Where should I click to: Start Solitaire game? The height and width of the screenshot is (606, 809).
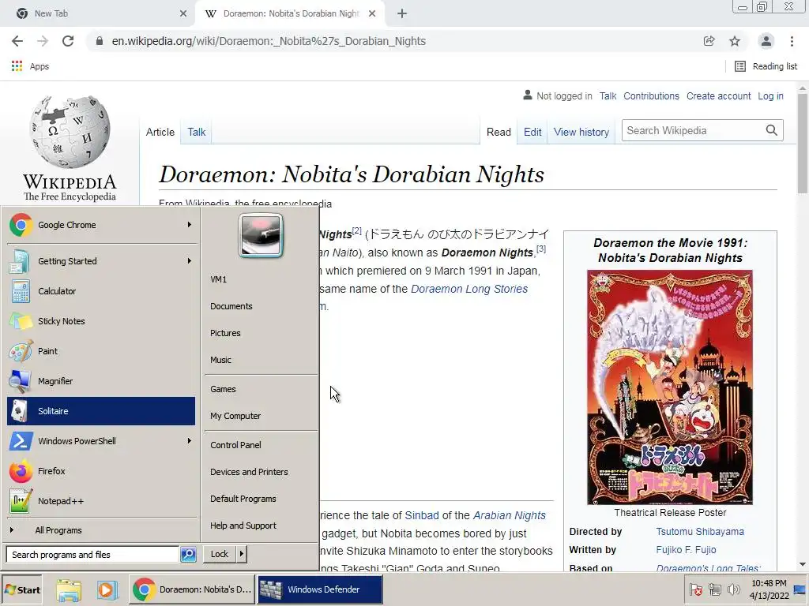tap(101, 411)
